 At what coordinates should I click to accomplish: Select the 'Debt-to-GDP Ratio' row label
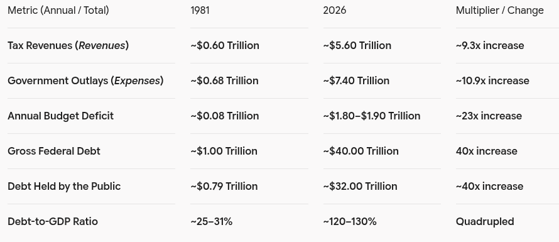[53, 222]
